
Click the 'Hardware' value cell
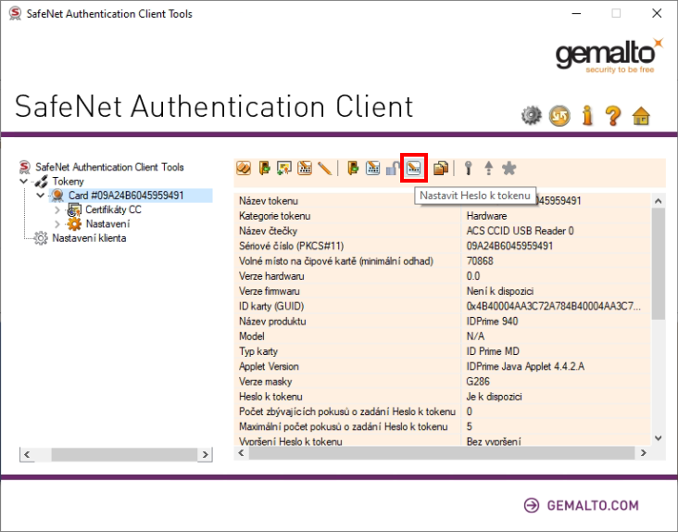click(486, 216)
